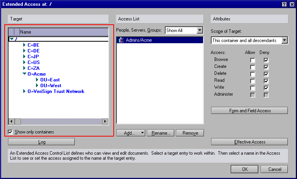Expand the O=VeriSign Trust Network node
Viewport: 297px width, 179px height.
tap(24, 91)
